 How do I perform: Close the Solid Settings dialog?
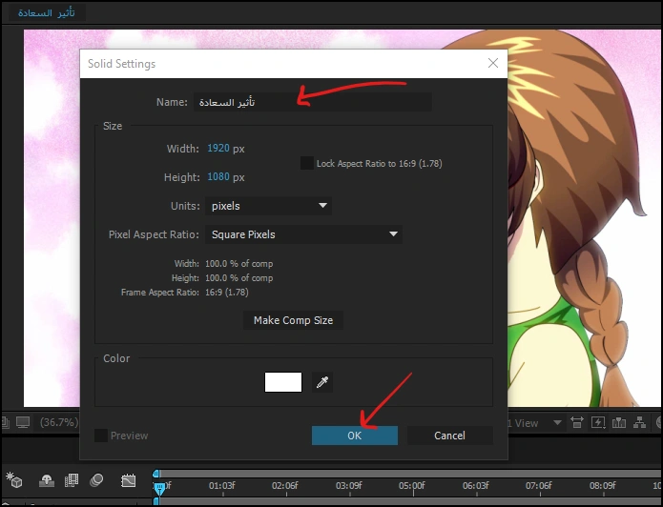492,63
